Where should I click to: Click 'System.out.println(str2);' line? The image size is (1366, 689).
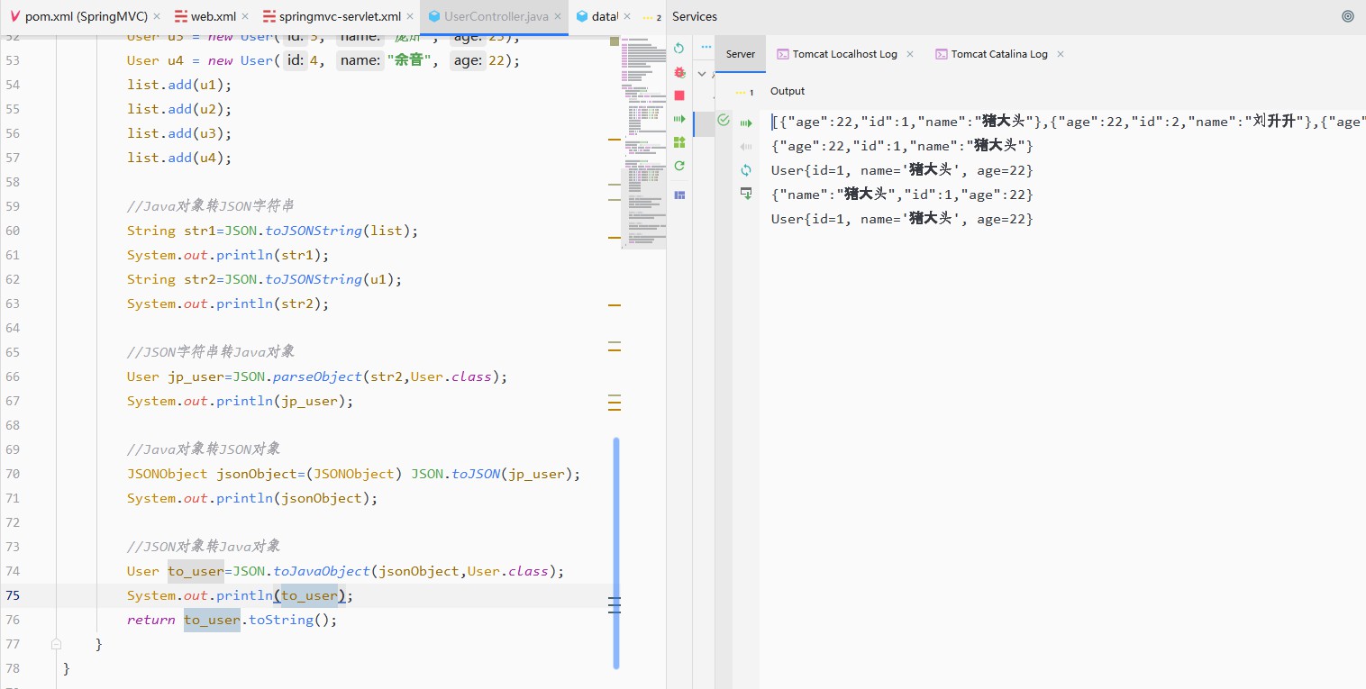[x=228, y=304]
